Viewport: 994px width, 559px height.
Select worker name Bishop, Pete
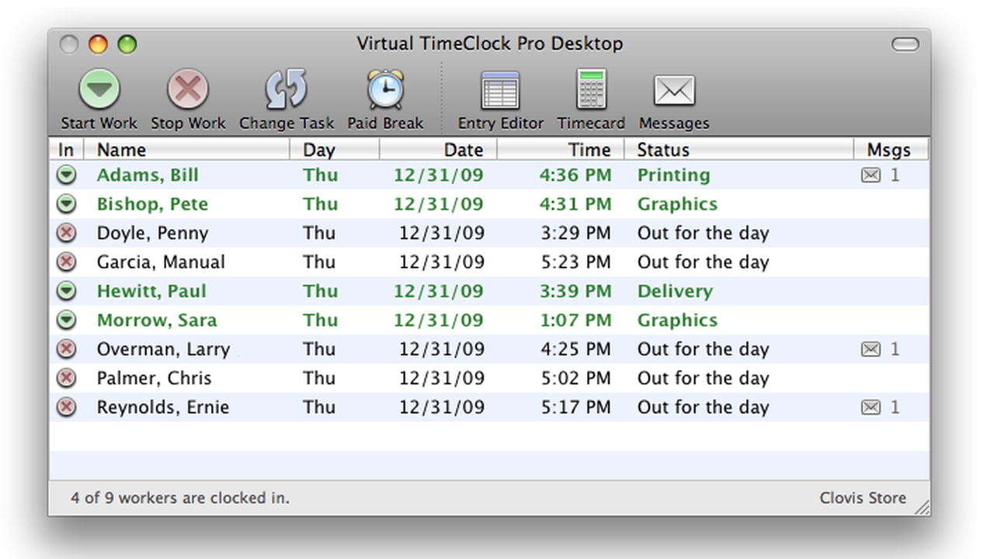tap(152, 204)
